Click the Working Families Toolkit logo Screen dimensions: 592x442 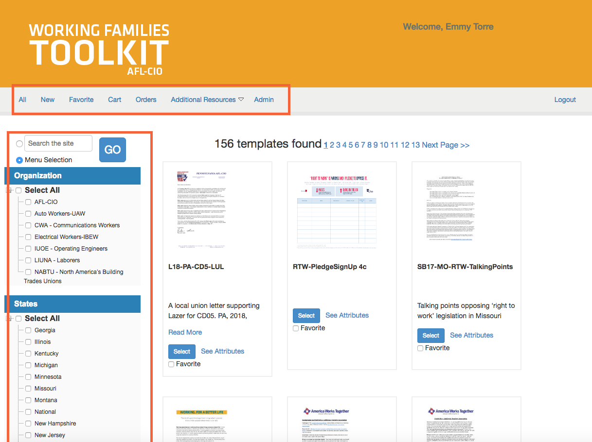tap(99, 50)
